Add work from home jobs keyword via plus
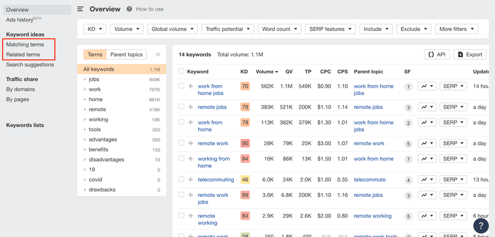 [191, 86]
